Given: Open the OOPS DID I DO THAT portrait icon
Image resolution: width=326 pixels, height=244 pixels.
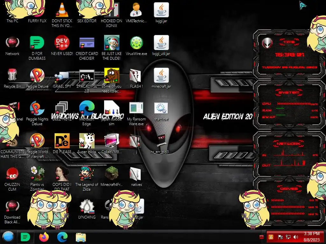Looking at the screenshot, I should point(62,178).
